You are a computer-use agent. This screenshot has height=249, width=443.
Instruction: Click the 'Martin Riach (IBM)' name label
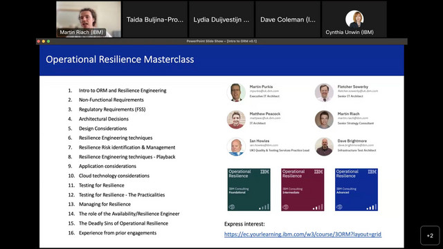click(82, 33)
